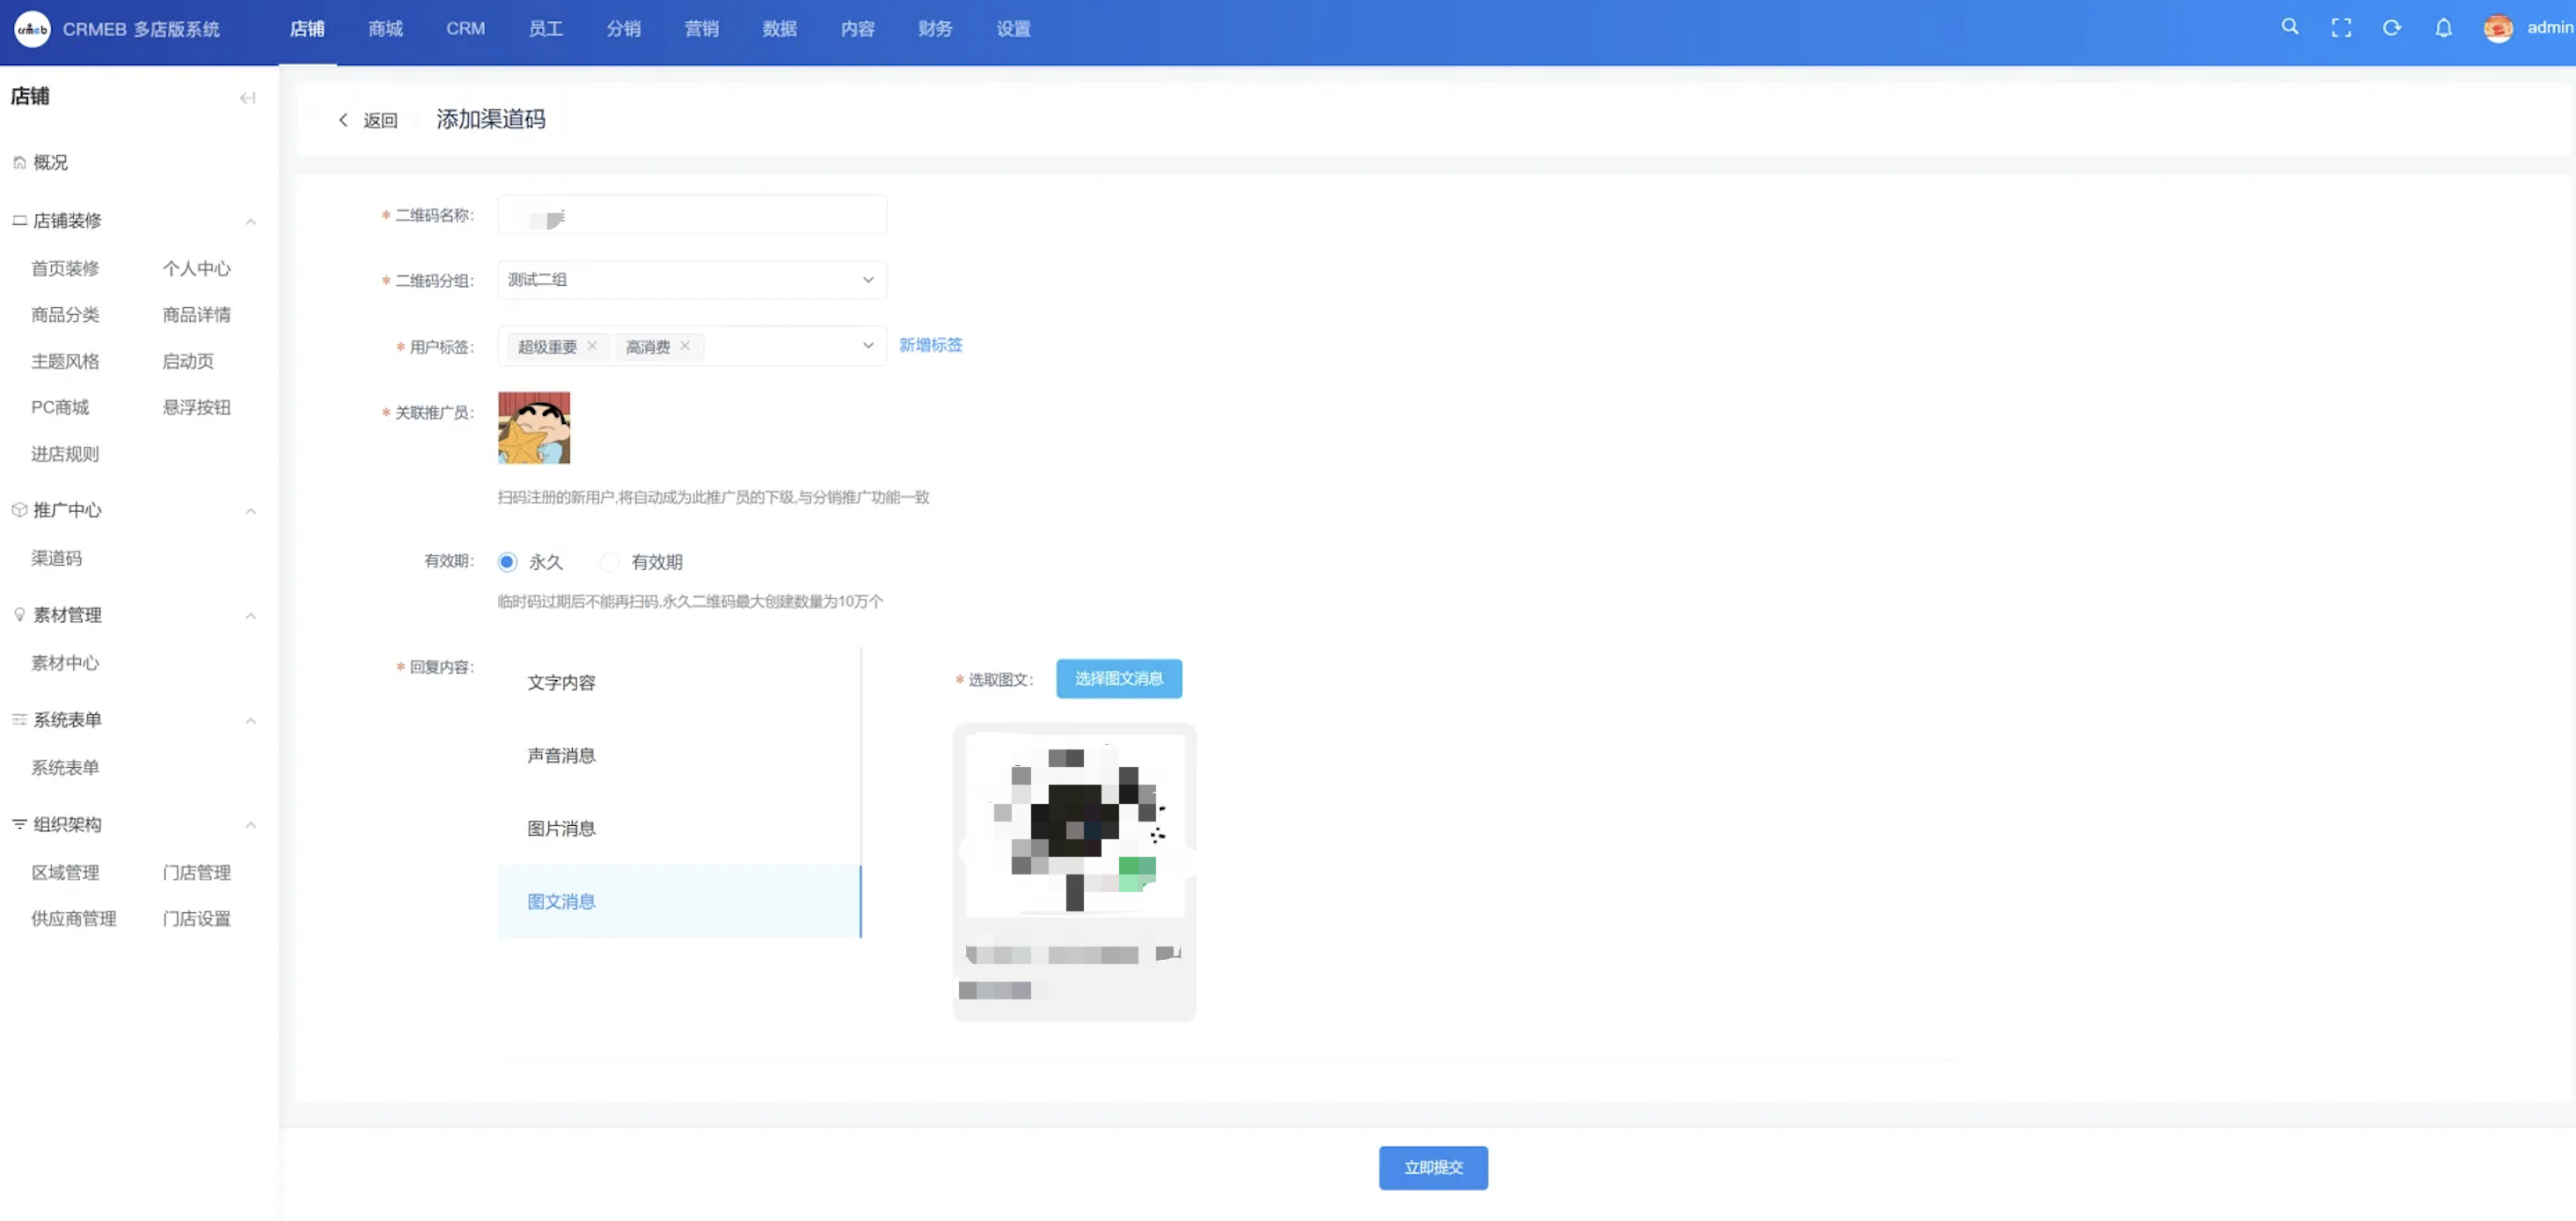Image resolution: width=2576 pixels, height=1221 pixels.
Task: Select the 永久 validity option
Action: [x=507, y=562]
